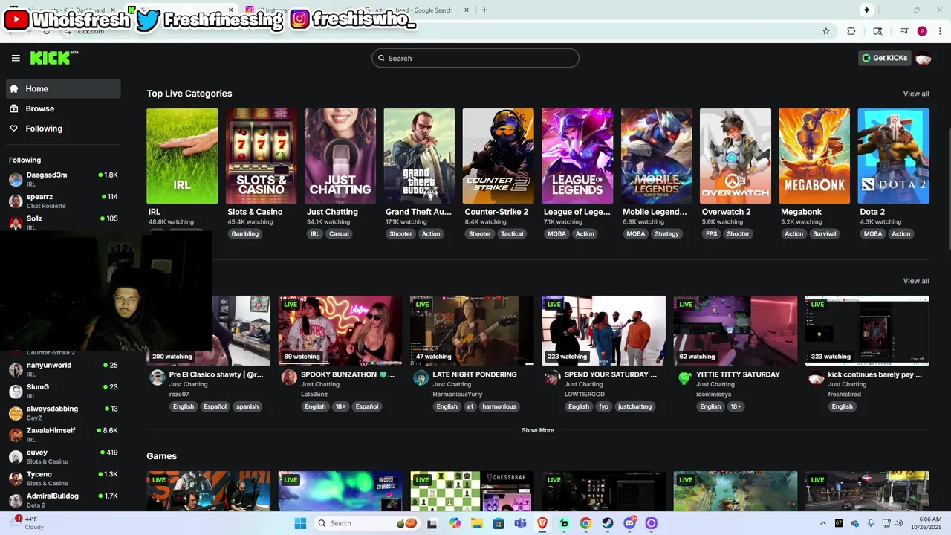
Task: Open the IRL category thumbnail
Action: [182, 156]
